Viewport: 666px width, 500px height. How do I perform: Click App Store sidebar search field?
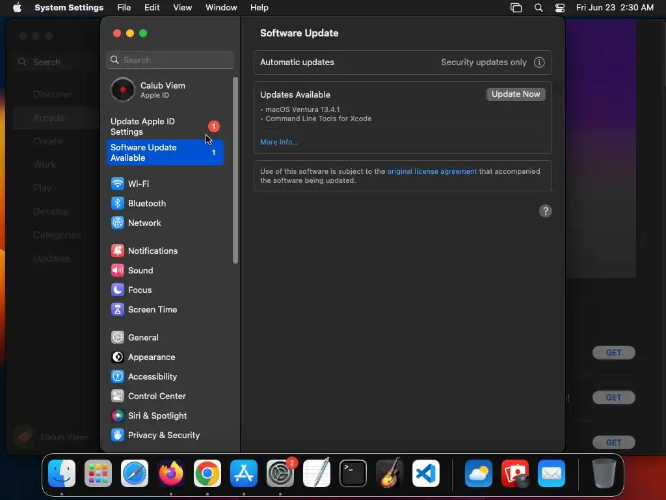tap(56, 62)
